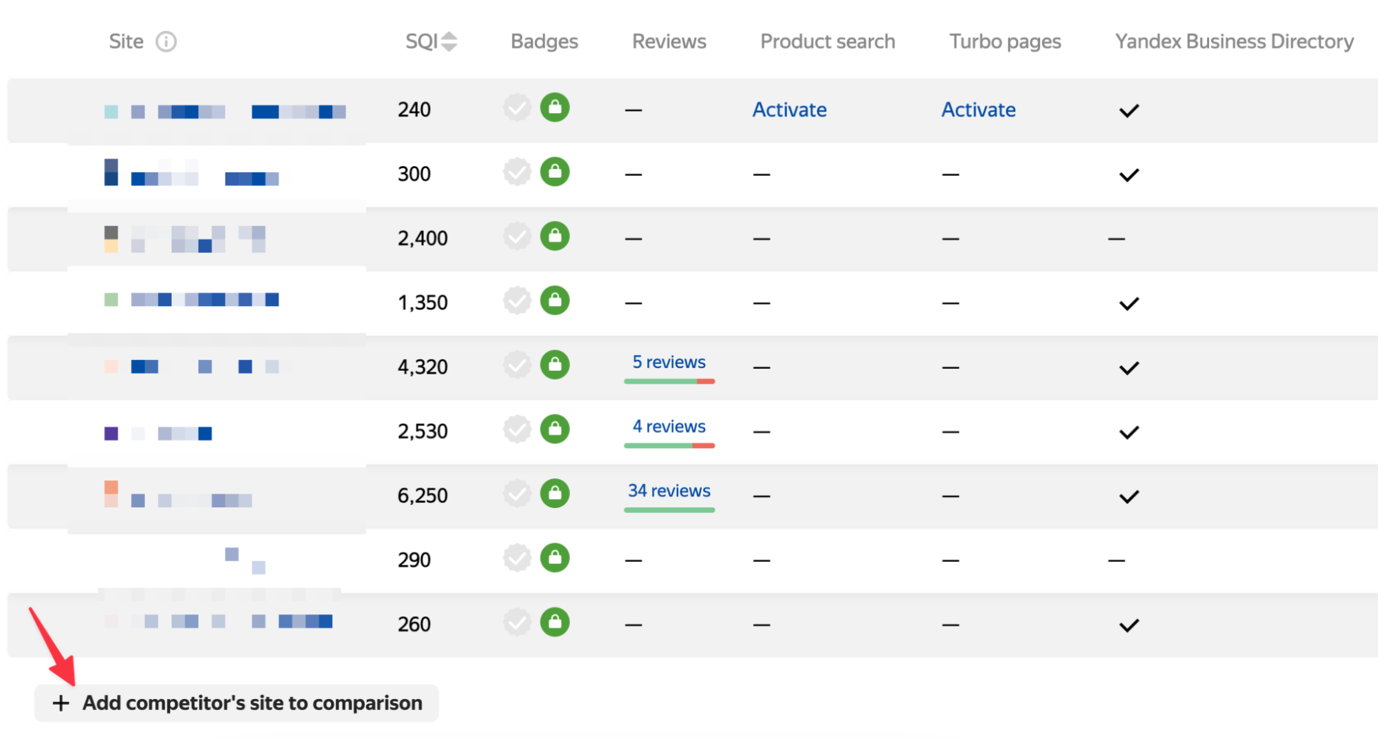The height and width of the screenshot is (739, 1378).
Task: Click the grey checkmark badge in the 300 row
Action: point(517,172)
